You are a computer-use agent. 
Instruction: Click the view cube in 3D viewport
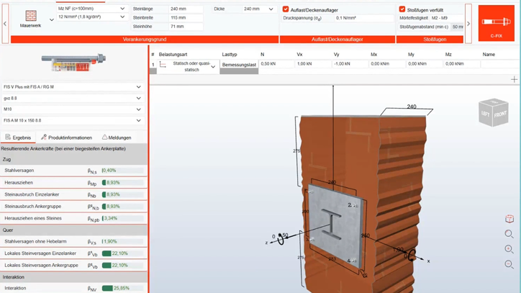pyautogui.click(x=494, y=113)
